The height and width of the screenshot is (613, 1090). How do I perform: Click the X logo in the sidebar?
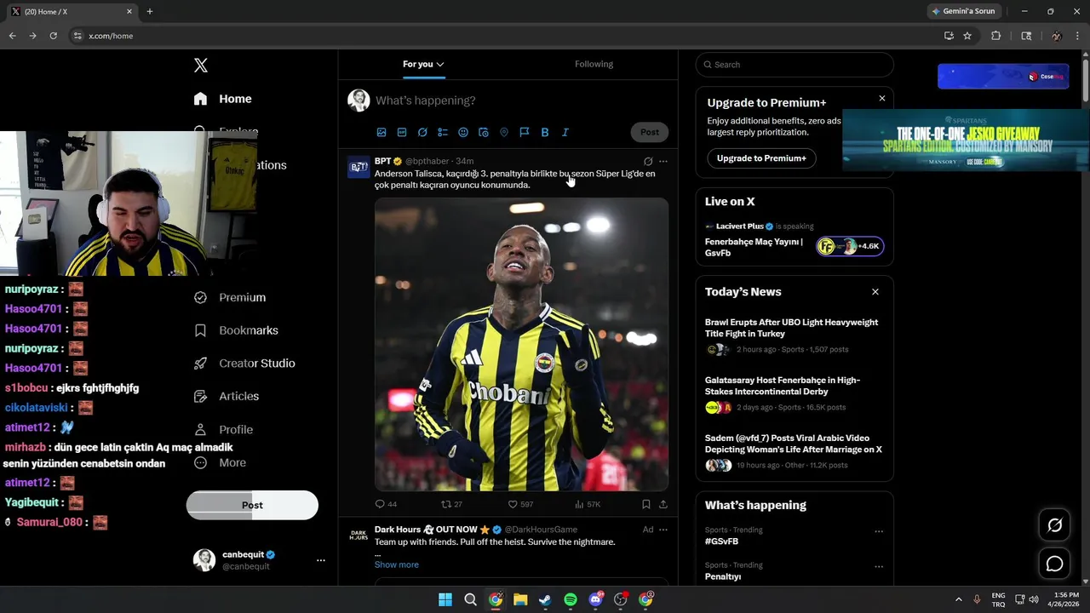(x=201, y=66)
